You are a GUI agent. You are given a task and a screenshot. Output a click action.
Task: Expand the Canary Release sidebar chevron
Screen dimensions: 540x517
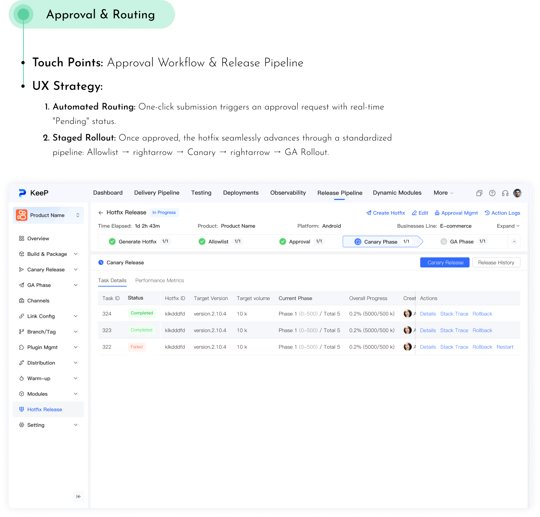pos(76,270)
